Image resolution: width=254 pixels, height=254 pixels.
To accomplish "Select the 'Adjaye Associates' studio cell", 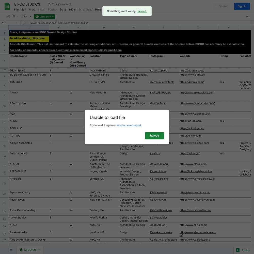I will tap(29, 146).
